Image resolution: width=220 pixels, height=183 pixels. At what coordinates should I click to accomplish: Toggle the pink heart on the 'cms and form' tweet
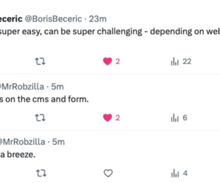coord(108,118)
